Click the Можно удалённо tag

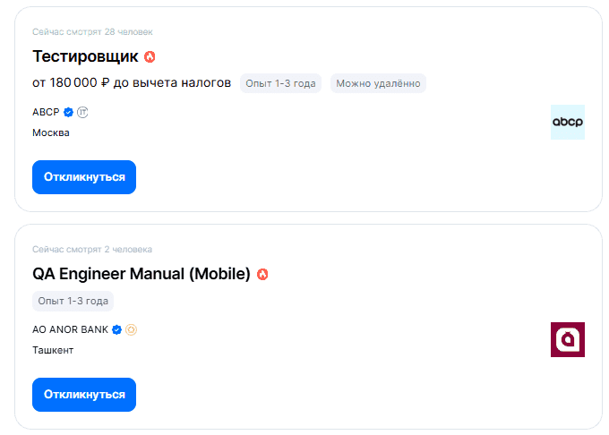click(x=378, y=83)
